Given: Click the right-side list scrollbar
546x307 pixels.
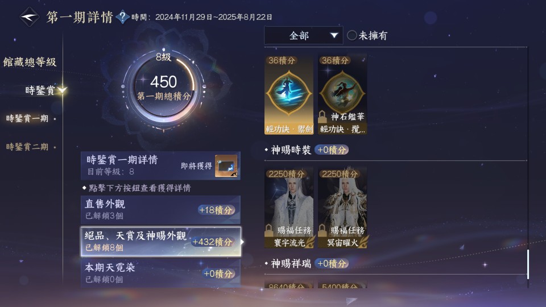Looking at the screenshot, I should 528,264.
